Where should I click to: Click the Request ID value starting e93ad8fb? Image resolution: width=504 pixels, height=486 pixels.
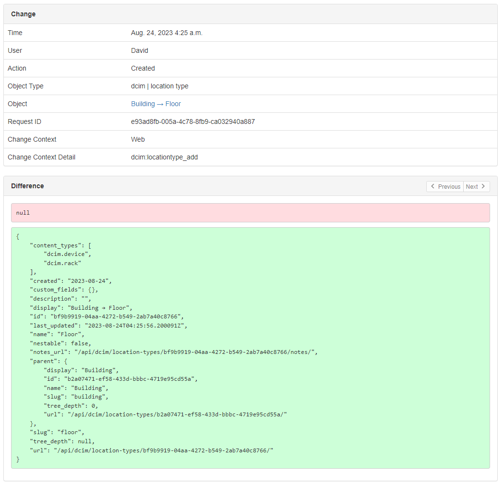[x=192, y=121]
